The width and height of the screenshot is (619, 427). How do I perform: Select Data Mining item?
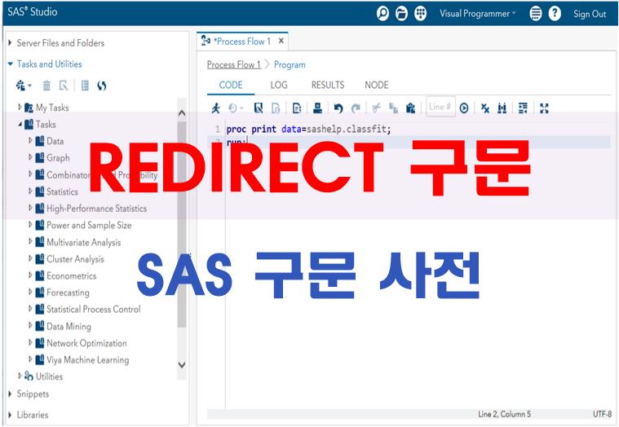pyautogui.click(x=69, y=327)
